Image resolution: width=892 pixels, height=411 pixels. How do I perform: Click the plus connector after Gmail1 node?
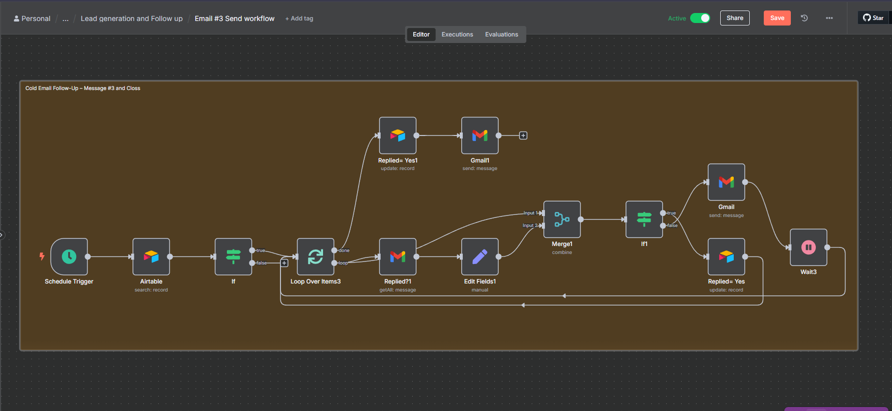(523, 135)
